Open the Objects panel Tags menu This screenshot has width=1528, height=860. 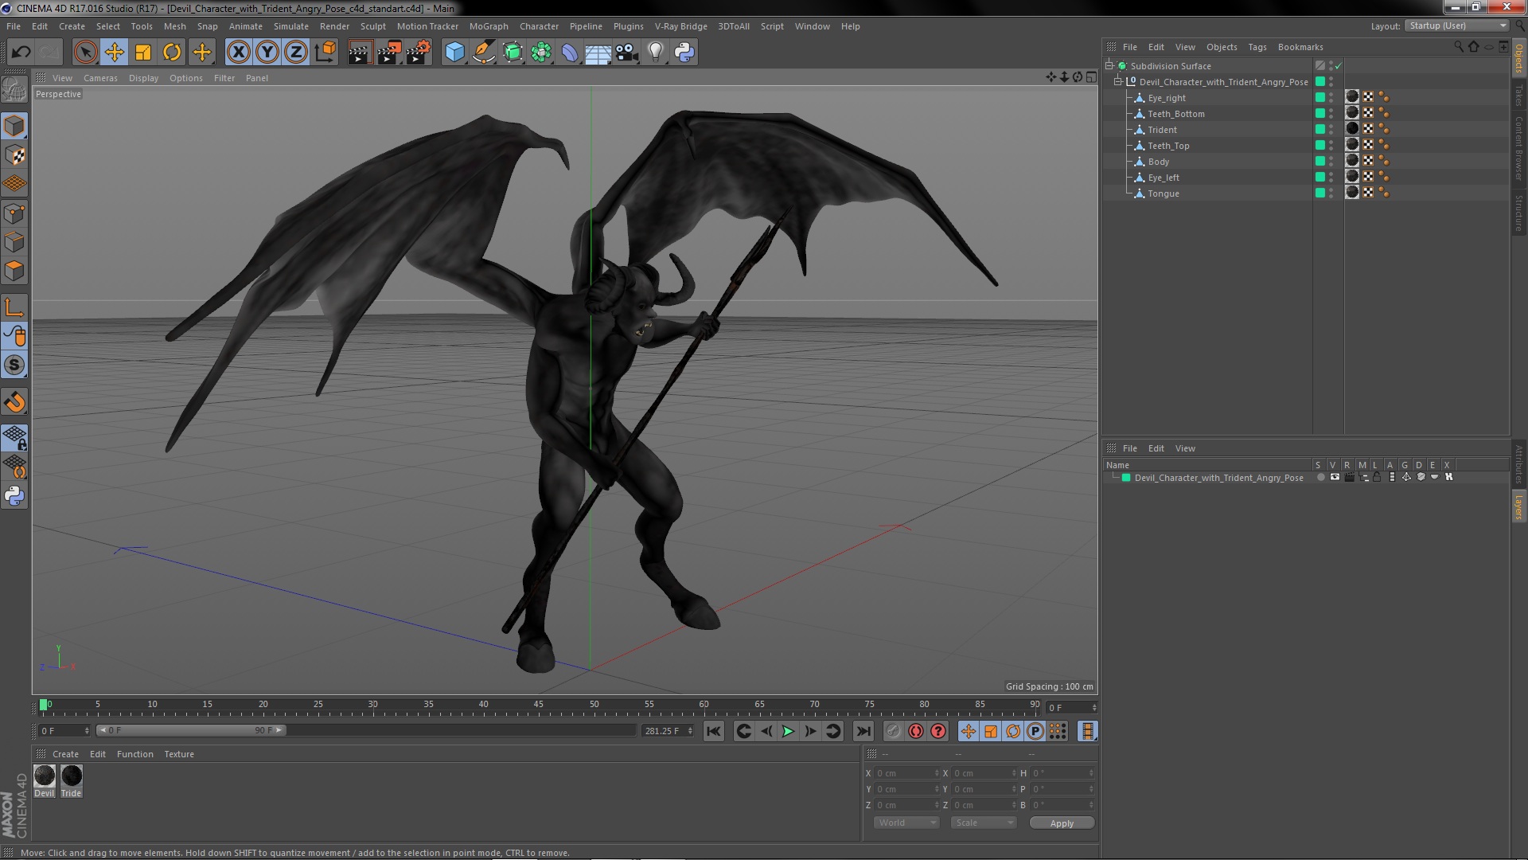pos(1257,47)
